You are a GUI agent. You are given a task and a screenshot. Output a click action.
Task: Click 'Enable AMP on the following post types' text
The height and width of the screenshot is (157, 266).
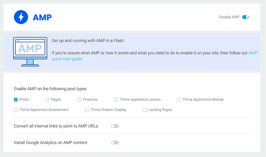click(50, 89)
